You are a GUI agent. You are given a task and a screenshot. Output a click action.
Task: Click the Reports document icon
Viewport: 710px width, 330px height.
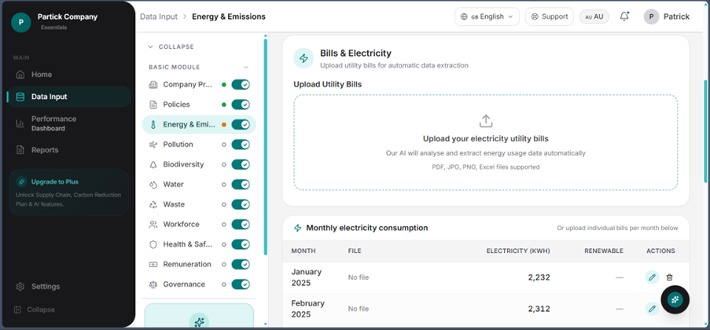click(x=20, y=150)
